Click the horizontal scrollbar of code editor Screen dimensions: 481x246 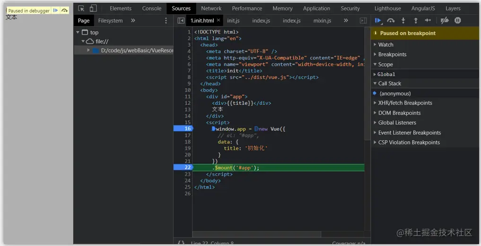(x=256, y=234)
